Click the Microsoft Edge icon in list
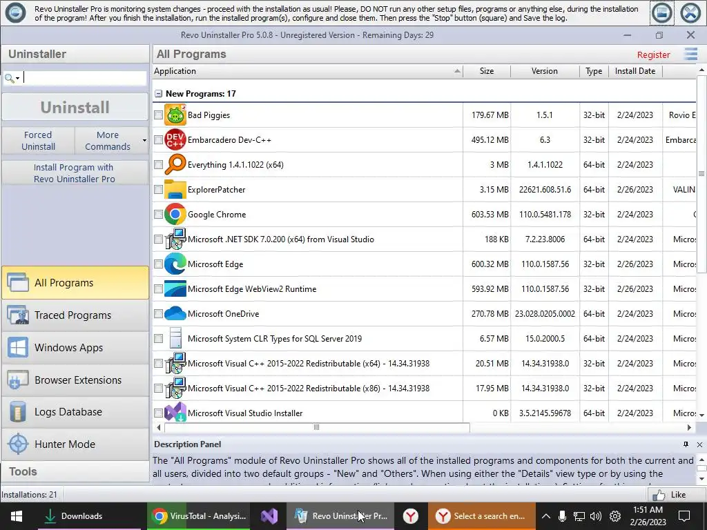 click(x=175, y=264)
